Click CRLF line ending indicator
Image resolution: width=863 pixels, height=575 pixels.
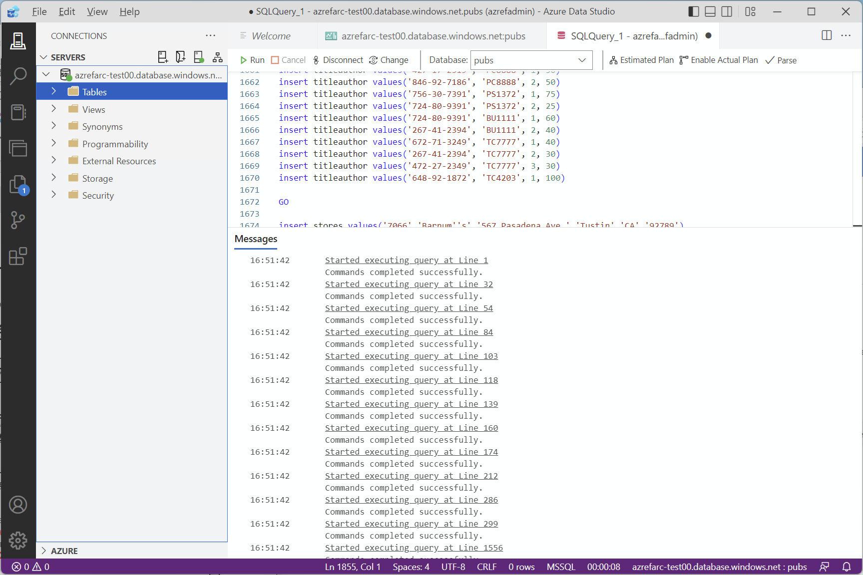(x=487, y=567)
